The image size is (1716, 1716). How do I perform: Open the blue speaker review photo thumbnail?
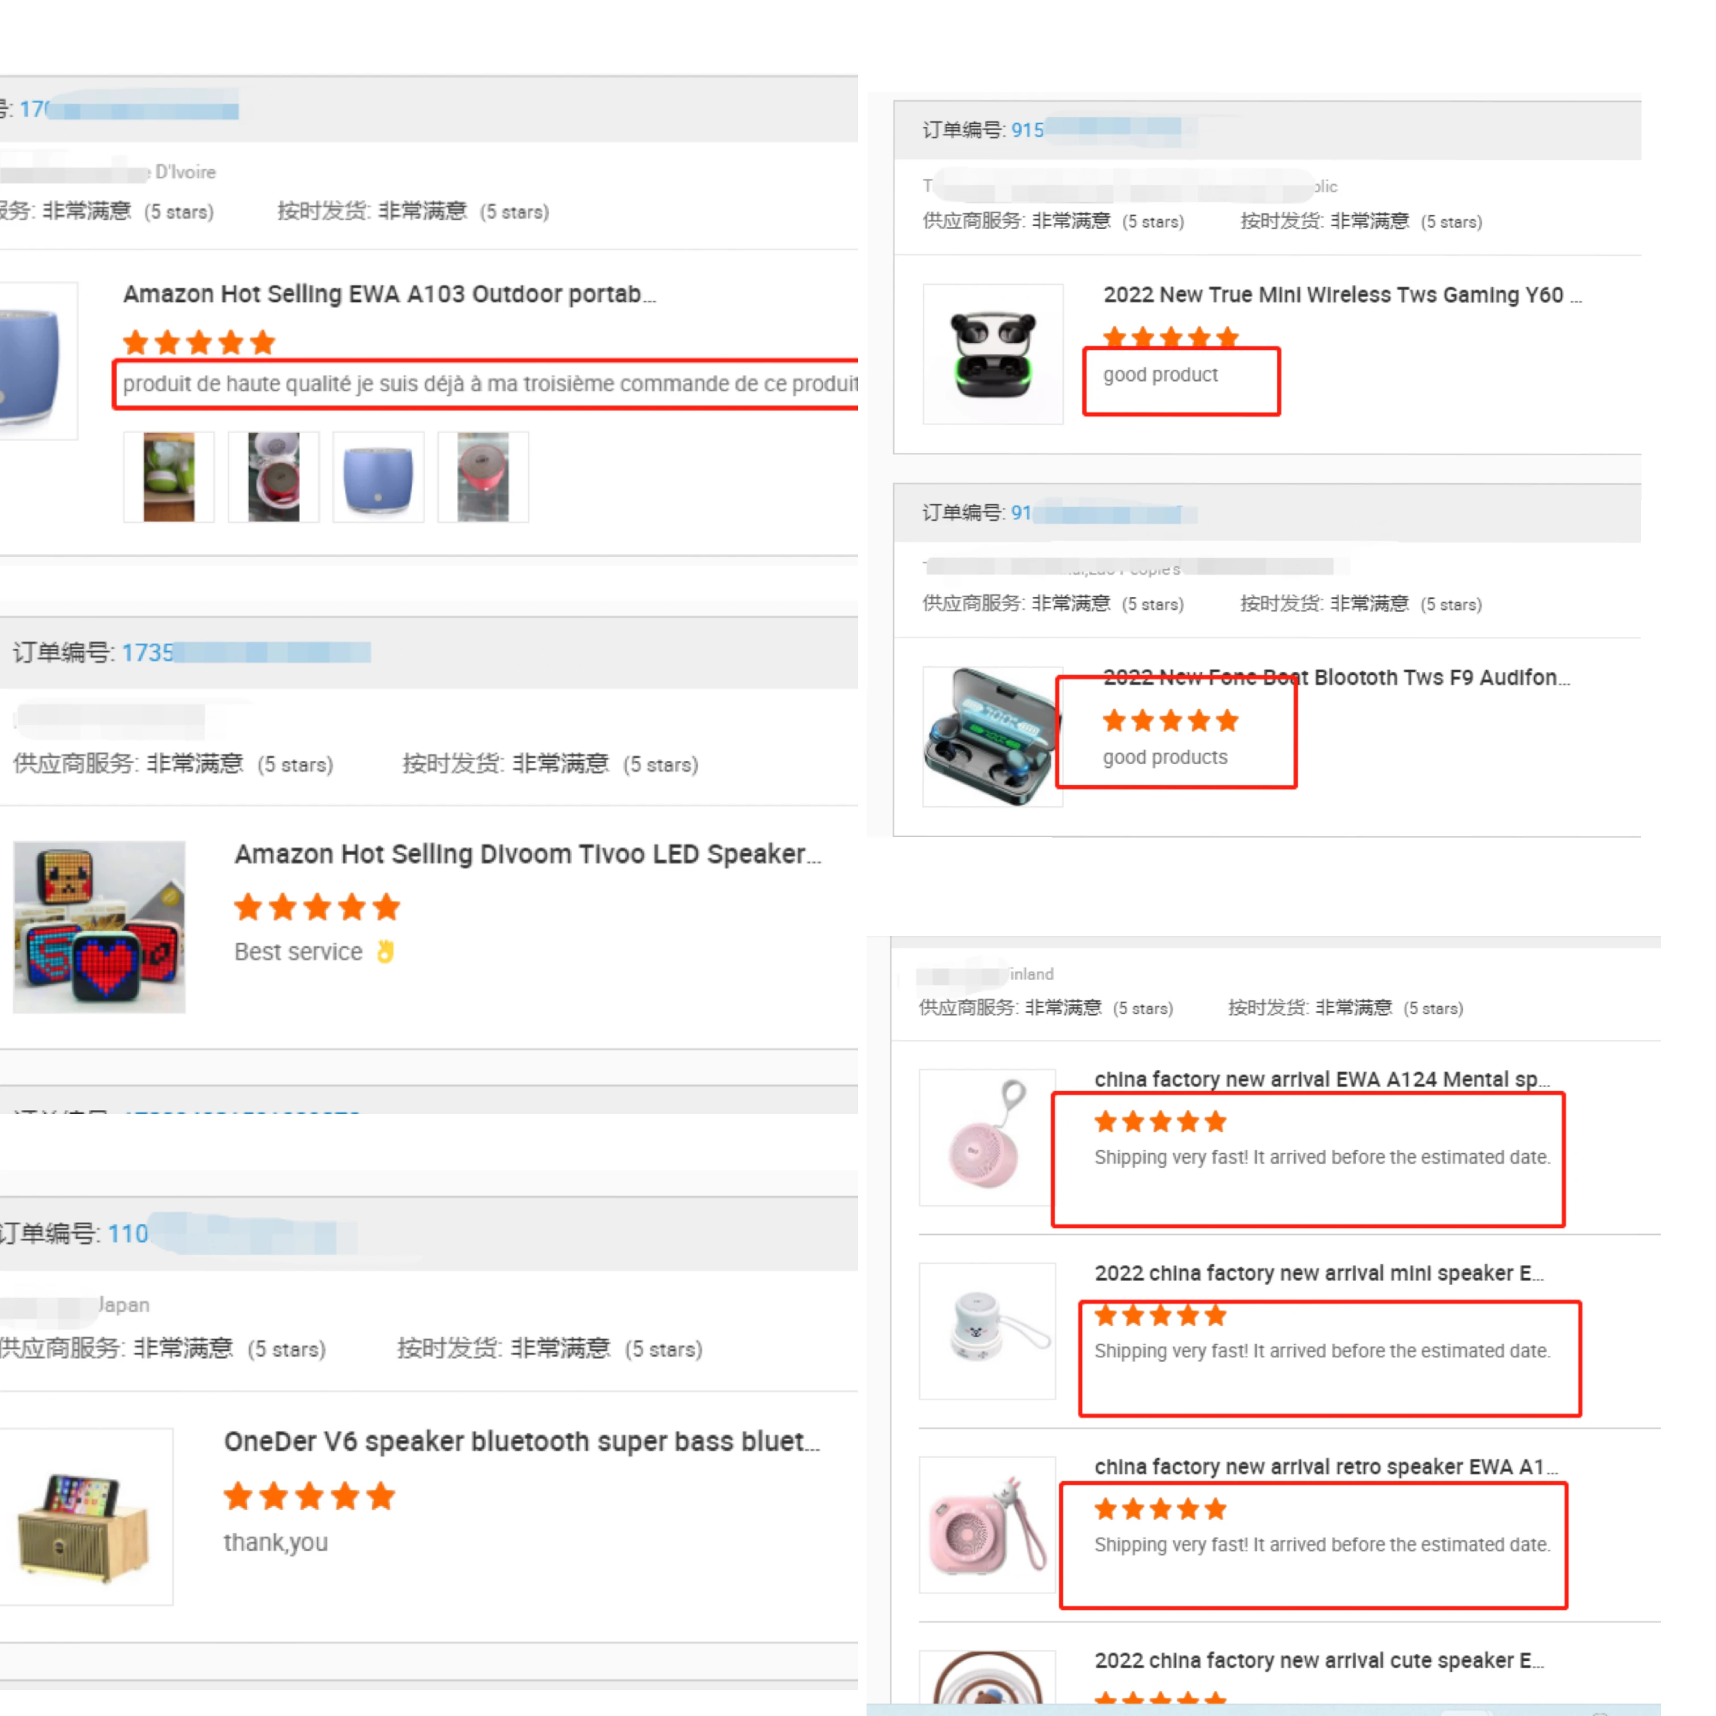click(378, 477)
